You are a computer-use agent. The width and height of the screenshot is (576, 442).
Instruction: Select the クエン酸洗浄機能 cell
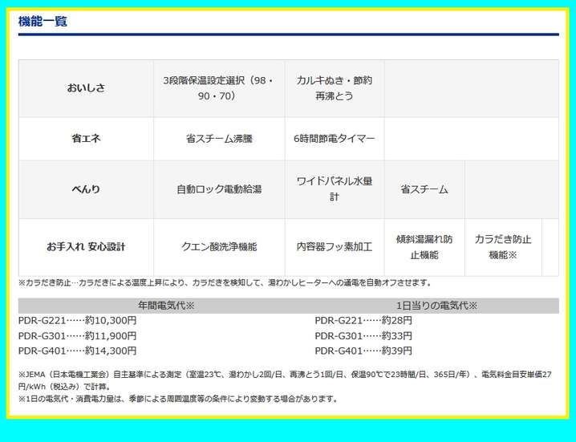click(x=219, y=247)
